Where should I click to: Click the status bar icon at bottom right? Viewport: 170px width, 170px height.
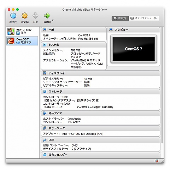point(157,161)
